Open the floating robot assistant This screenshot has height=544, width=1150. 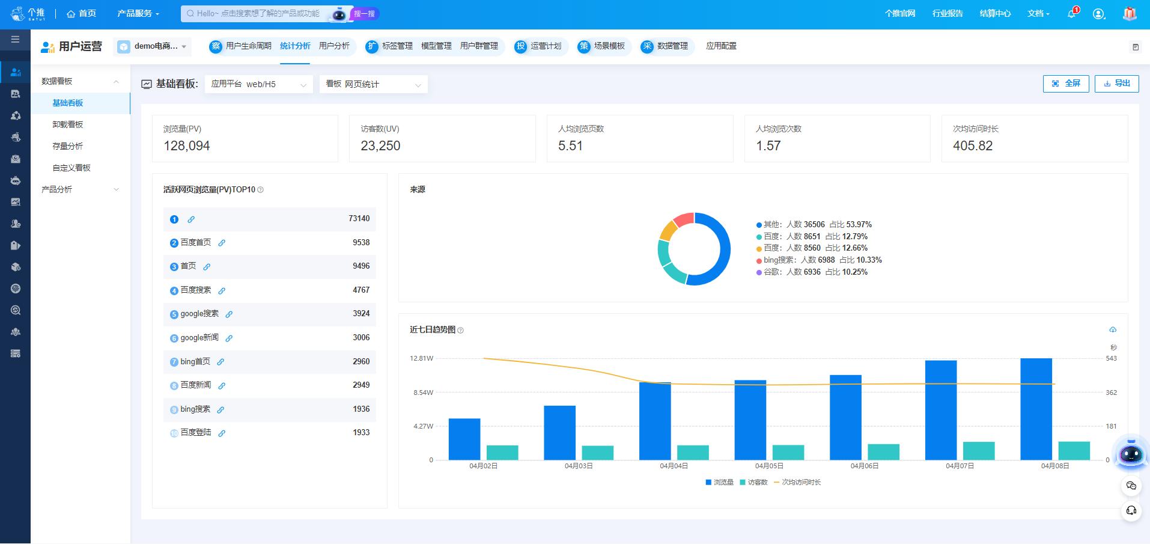(x=1131, y=453)
